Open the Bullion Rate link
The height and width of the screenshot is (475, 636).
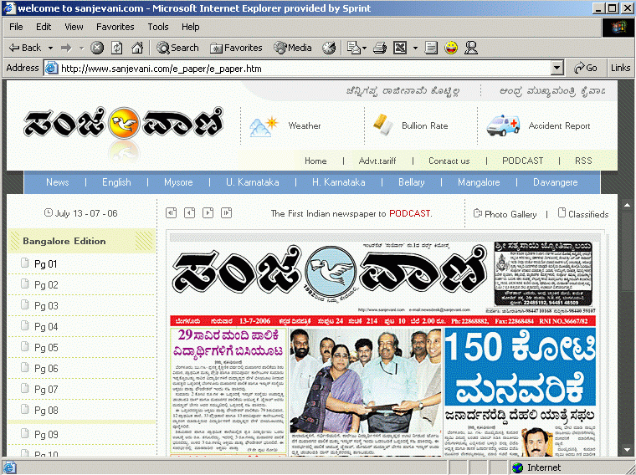[x=424, y=125]
